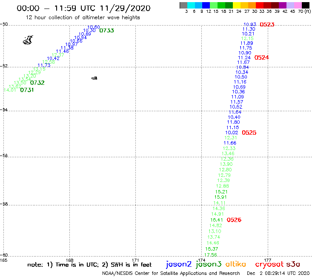Click the gray swatch in the color legend
This screenshot has height=277, width=315.
(183, 5)
